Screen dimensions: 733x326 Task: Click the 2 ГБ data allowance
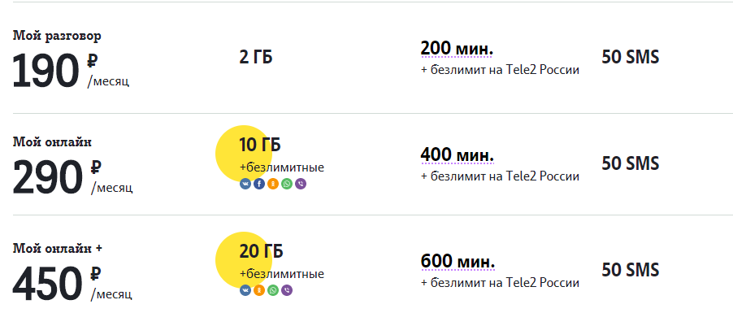[256, 58]
